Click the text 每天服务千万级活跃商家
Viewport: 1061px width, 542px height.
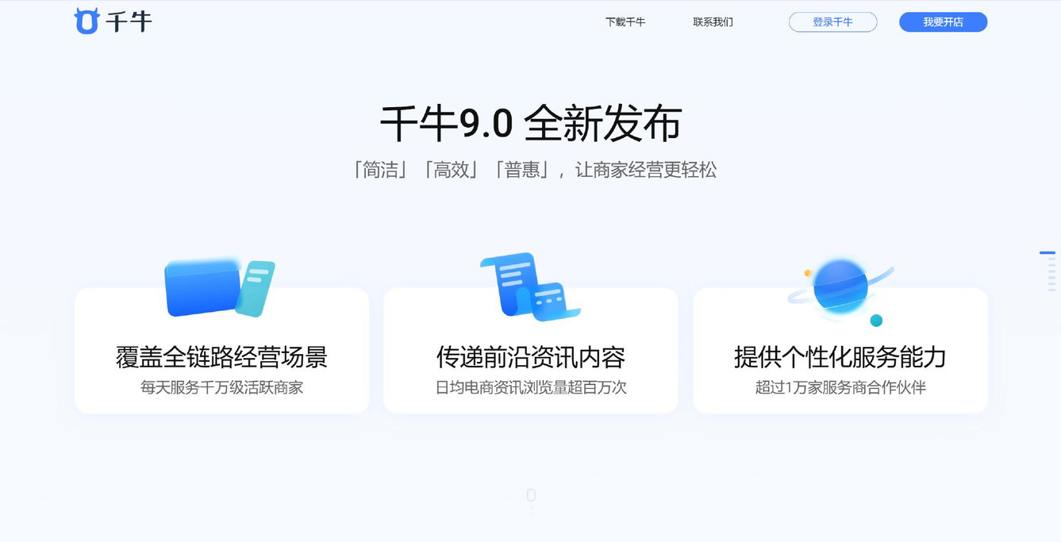(221, 388)
